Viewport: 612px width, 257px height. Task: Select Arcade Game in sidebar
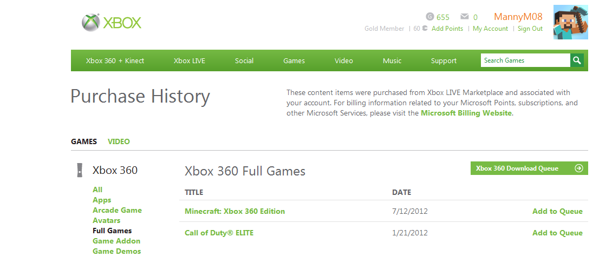coord(117,211)
